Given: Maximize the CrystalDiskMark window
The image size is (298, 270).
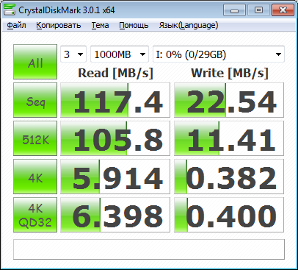Looking at the screenshot, I should [x=258, y=10].
